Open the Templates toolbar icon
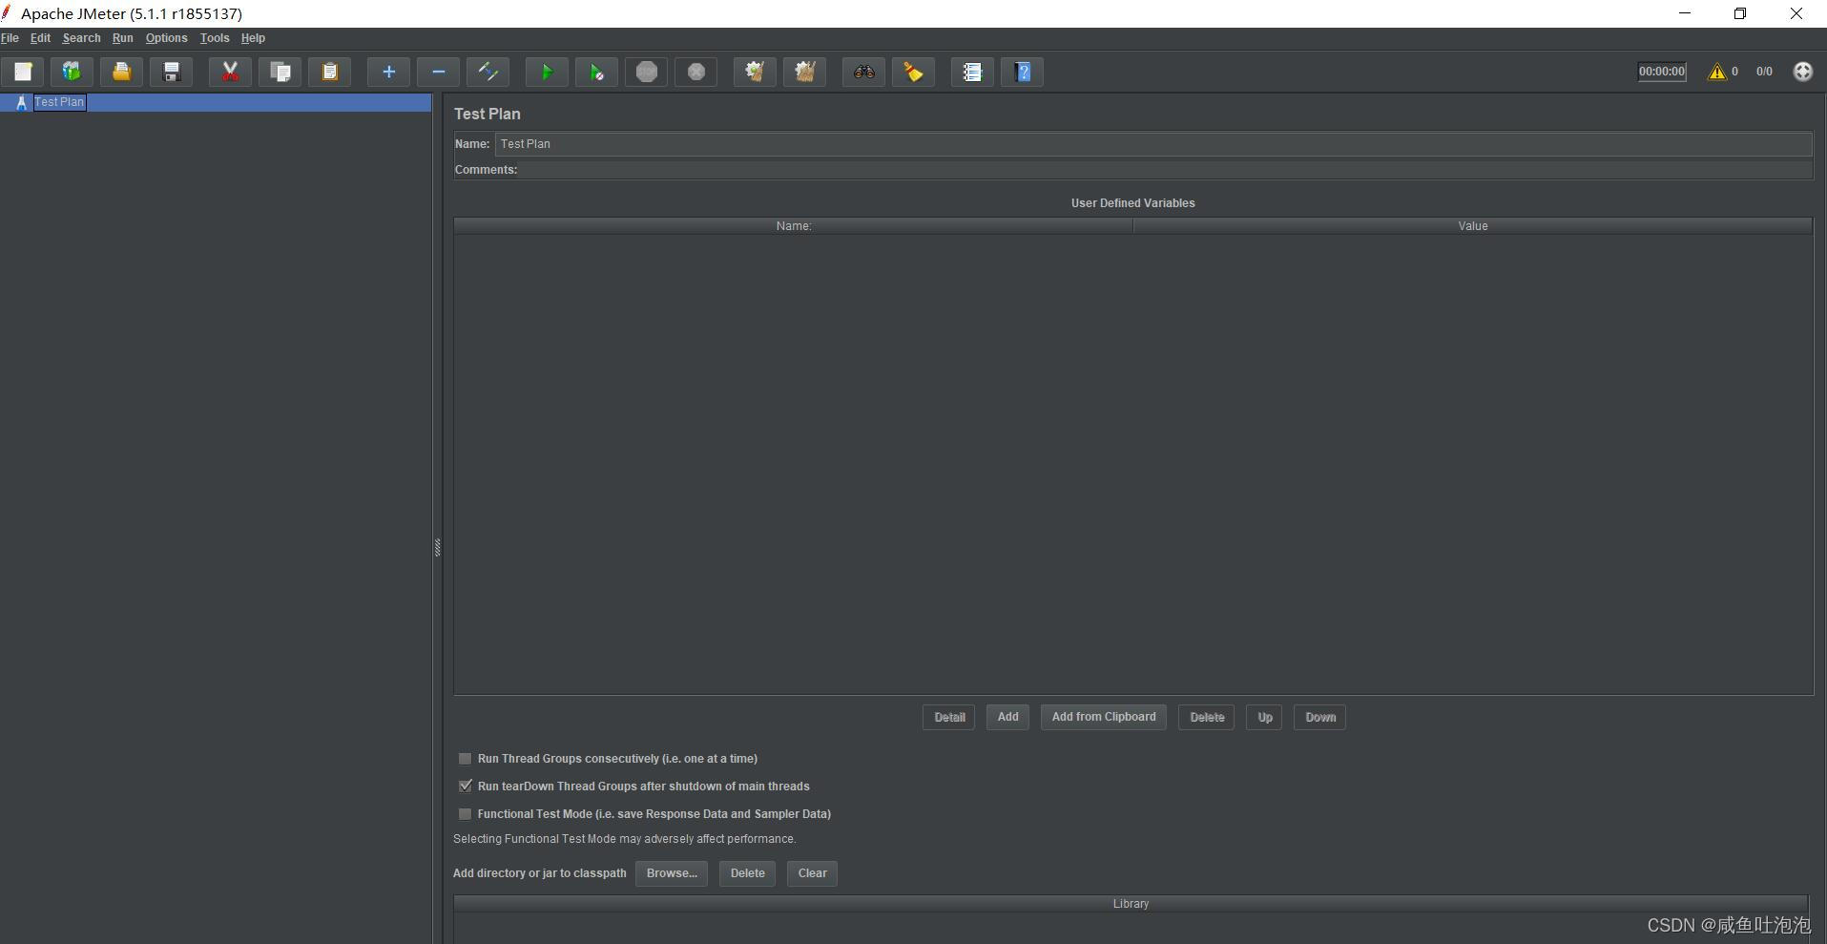The height and width of the screenshot is (944, 1827). click(72, 72)
